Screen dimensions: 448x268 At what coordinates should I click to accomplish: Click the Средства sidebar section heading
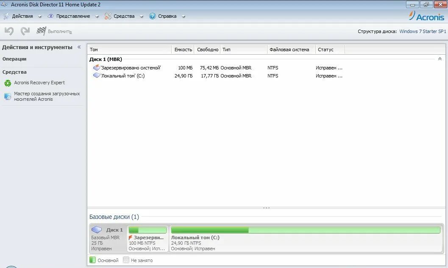[x=14, y=72]
